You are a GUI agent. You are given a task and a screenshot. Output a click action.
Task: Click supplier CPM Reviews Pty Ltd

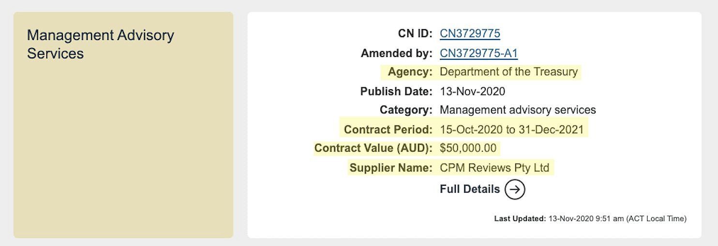pyautogui.click(x=494, y=168)
